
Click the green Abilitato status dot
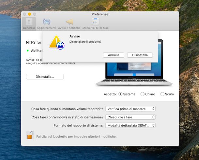pos(27,51)
